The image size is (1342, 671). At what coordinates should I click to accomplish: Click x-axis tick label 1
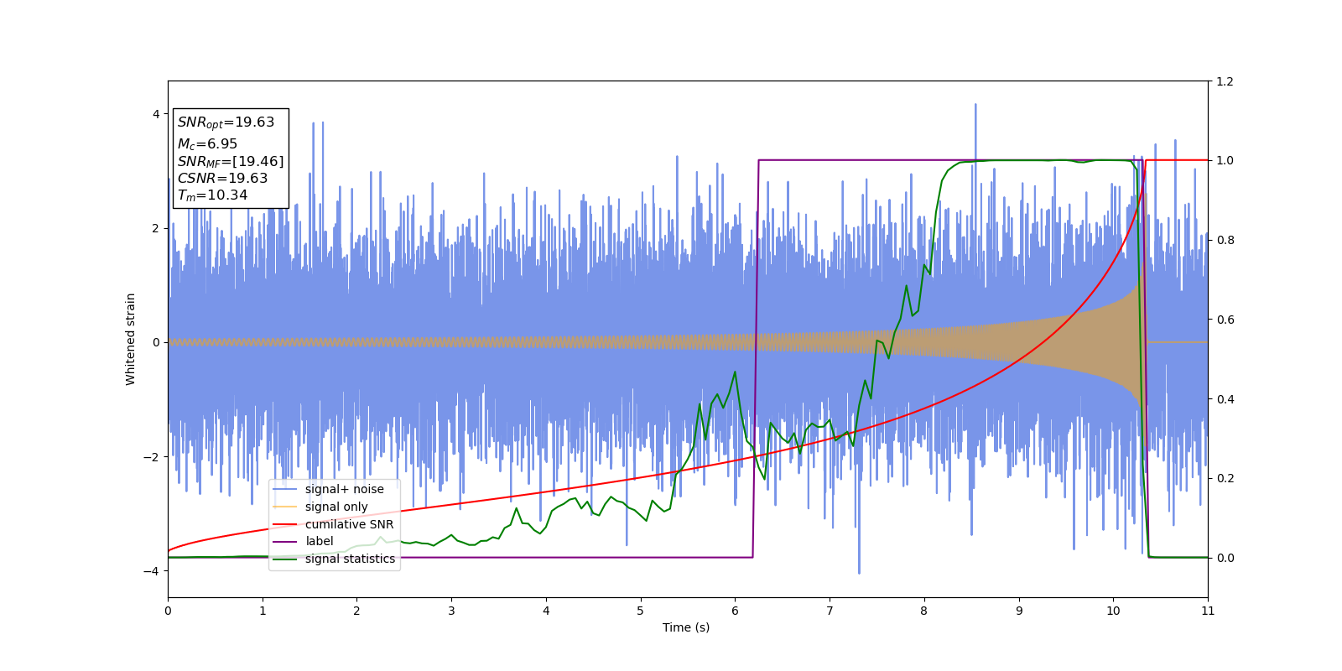point(263,611)
